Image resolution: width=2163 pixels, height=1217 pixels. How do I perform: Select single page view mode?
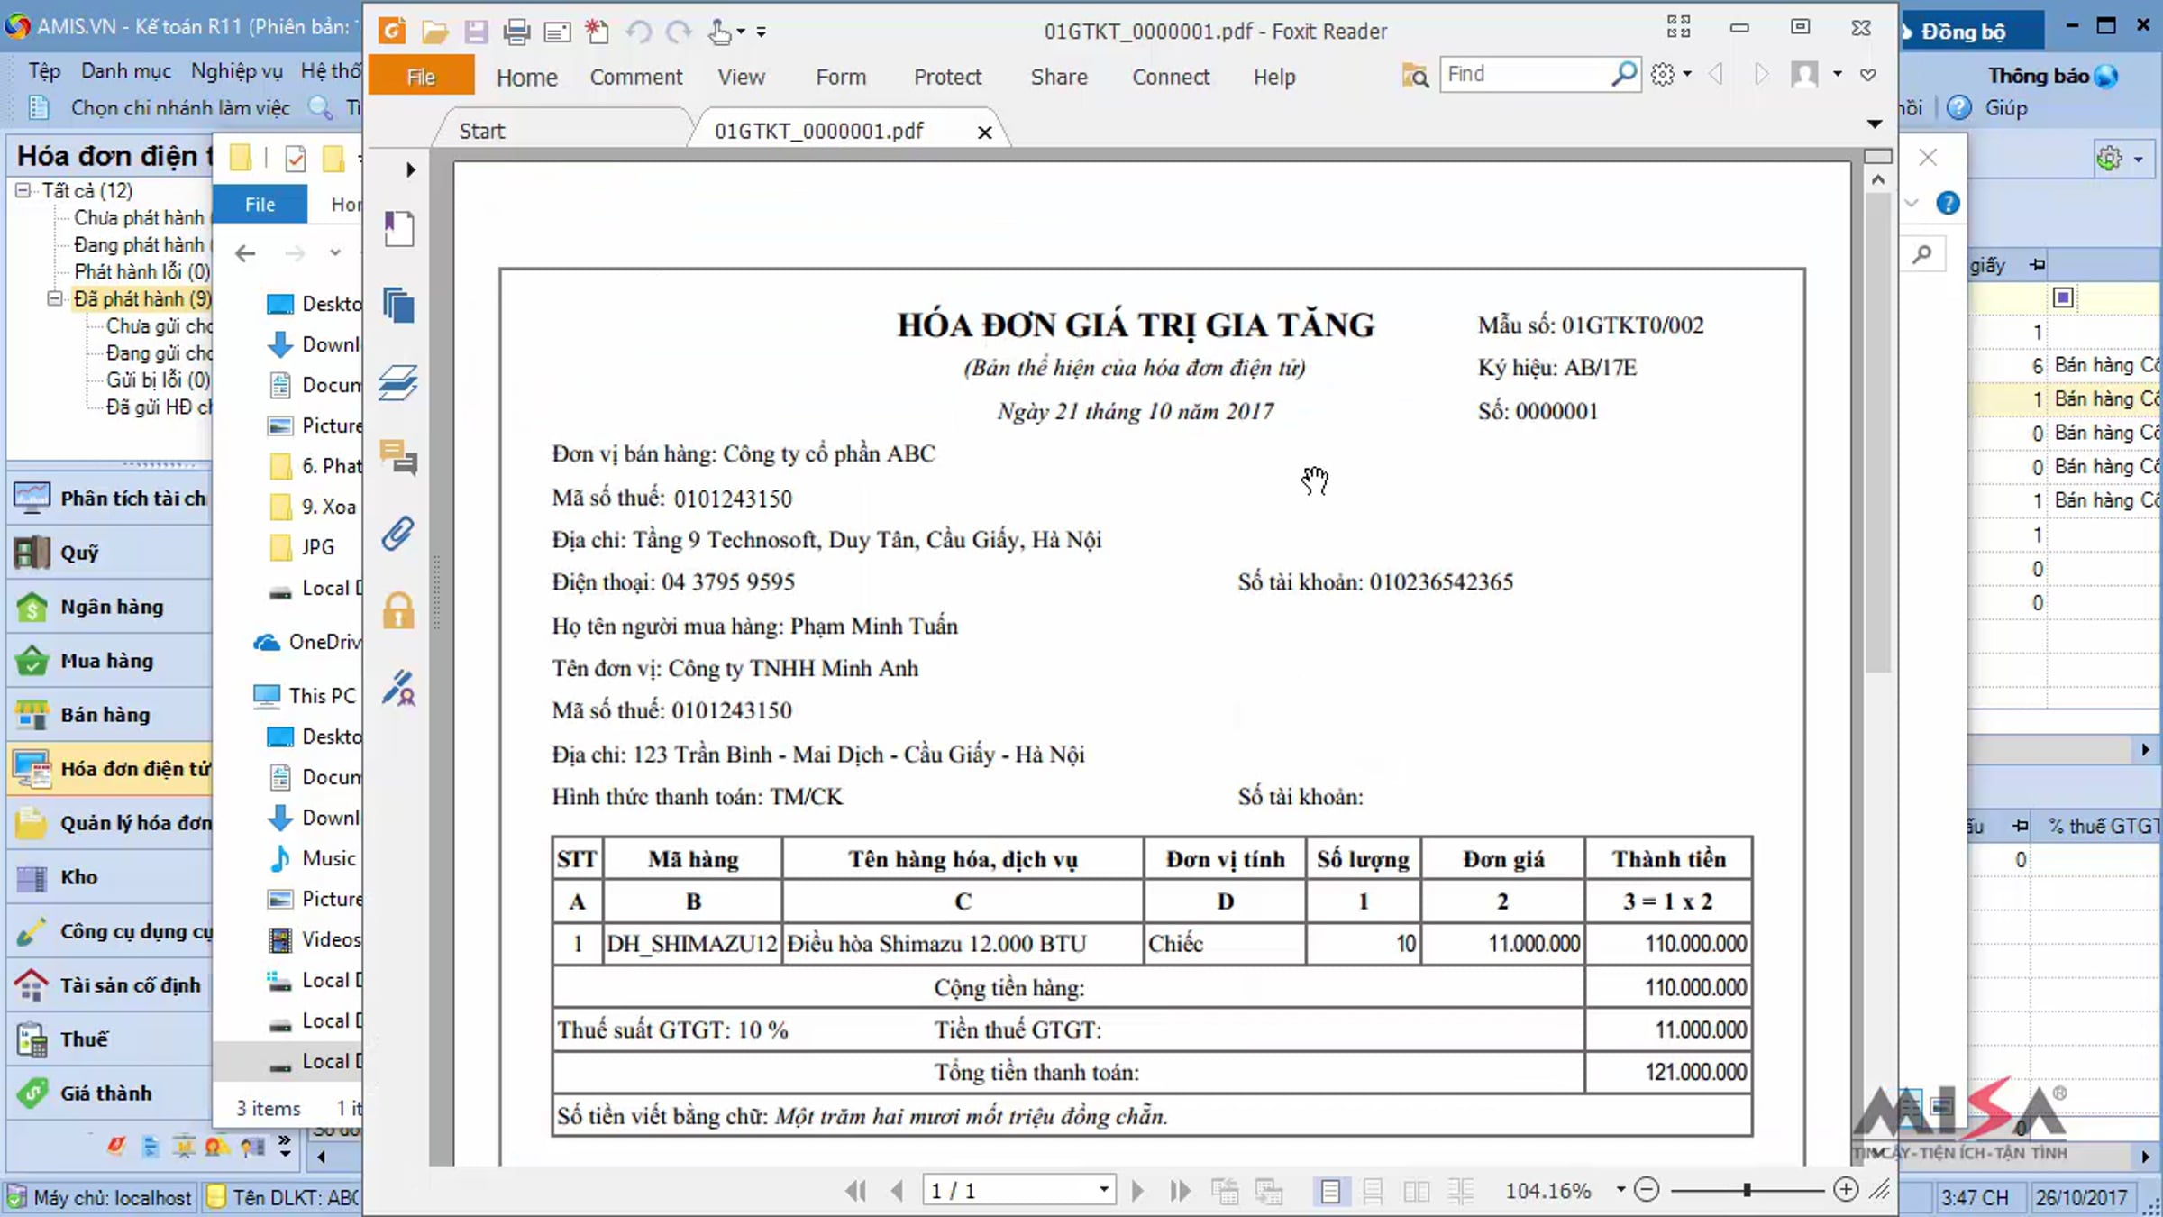click(x=1330, y=1191)
